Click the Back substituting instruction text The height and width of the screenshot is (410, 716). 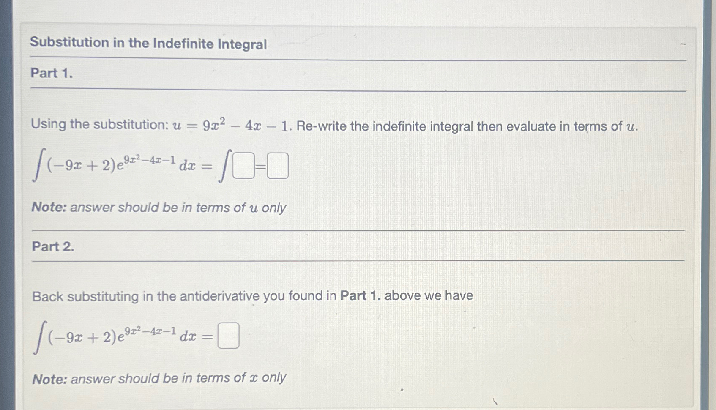coord(253,296)
